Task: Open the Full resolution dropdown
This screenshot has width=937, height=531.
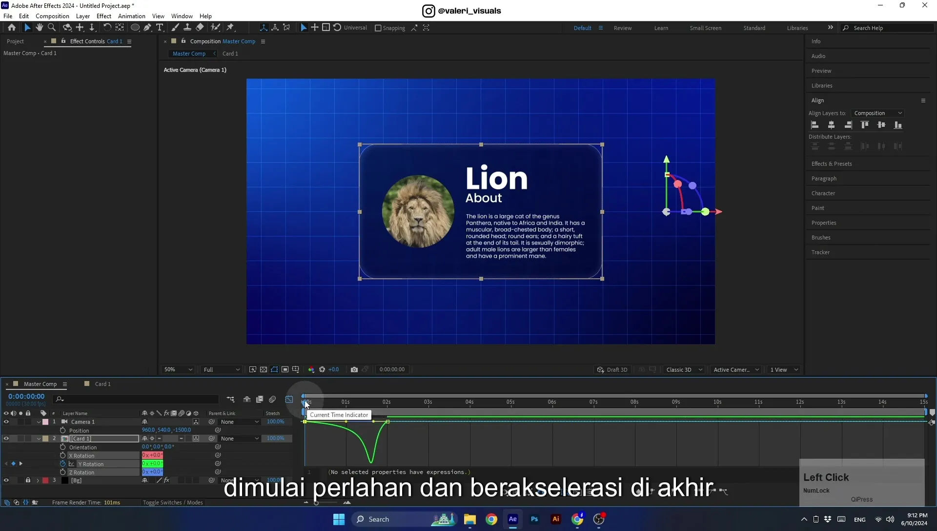Action: [x=222, y=369]
